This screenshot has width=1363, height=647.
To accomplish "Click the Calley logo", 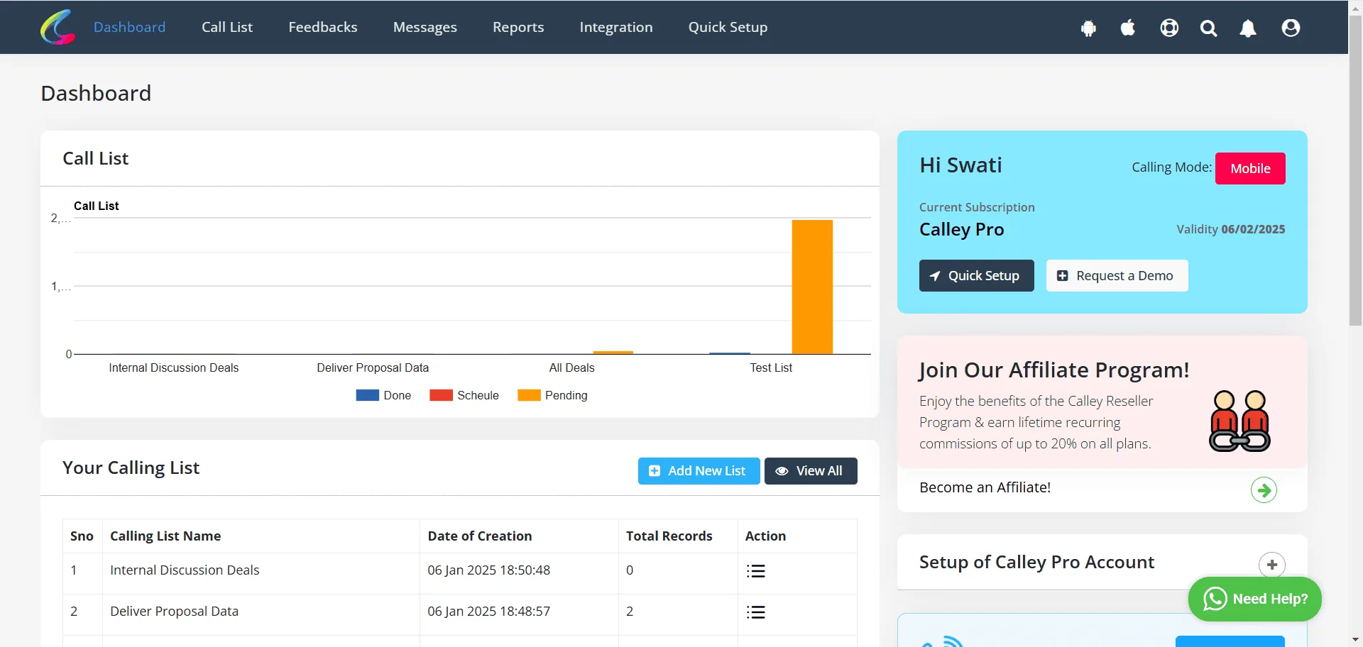I will coord(58,27).
